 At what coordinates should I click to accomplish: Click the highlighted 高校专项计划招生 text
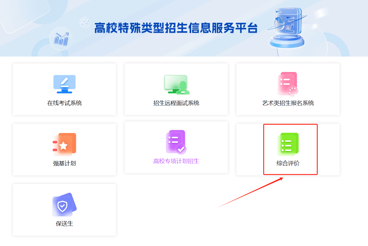click(176, 161)
